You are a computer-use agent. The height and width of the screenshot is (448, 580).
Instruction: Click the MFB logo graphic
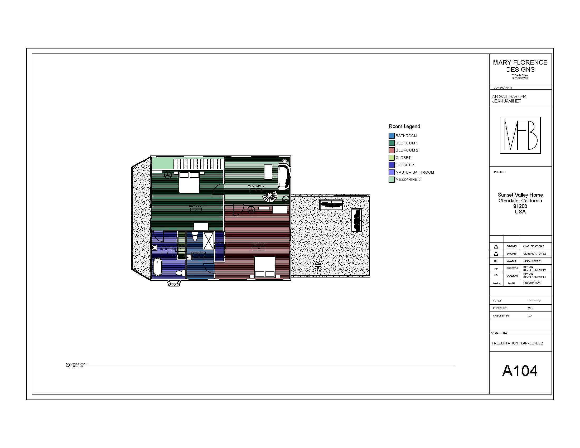pyautogui.click(x=520, y=135)
